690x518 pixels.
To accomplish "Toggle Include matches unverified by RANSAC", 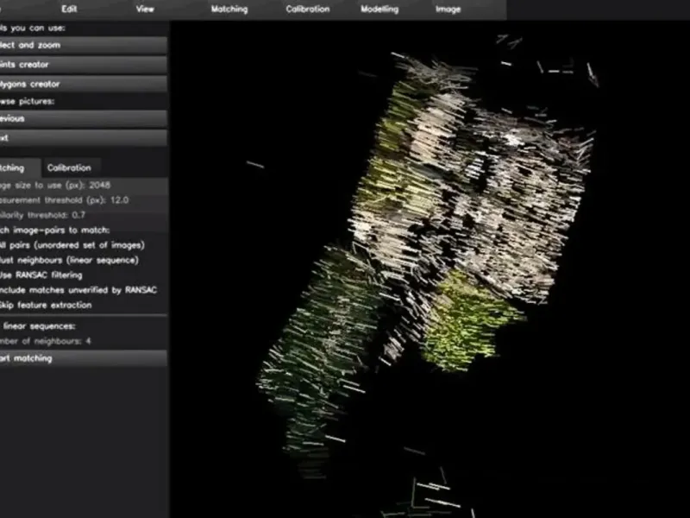I will [78, 290].
